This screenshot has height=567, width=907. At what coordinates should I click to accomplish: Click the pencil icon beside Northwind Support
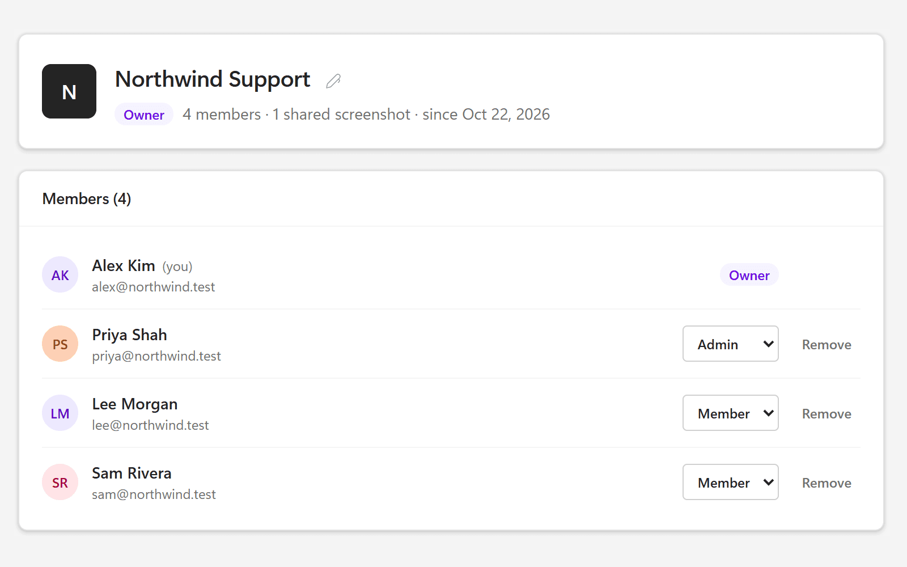(333, 81)
